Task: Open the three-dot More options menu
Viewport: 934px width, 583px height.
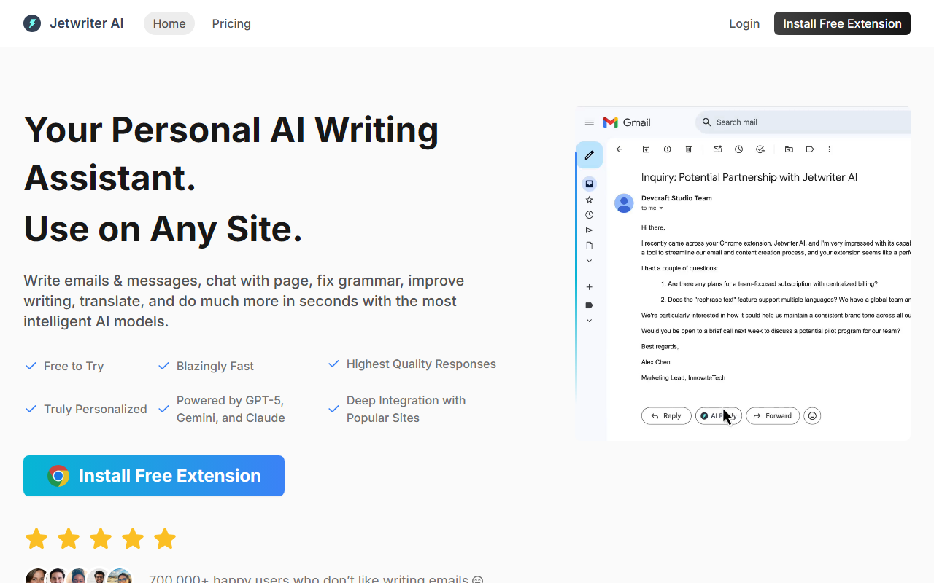Action: point(830,149)
